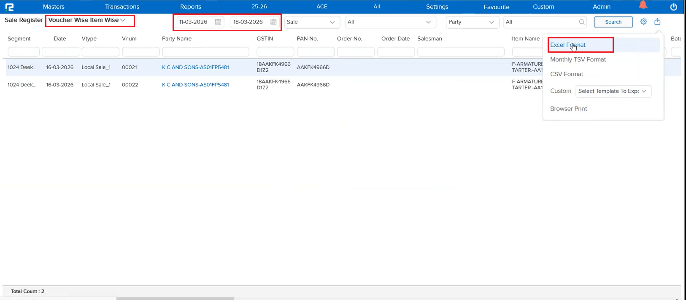This screenshot has height=303, width=686.
Task: Click the Order No. filter box
Action: 356,51
